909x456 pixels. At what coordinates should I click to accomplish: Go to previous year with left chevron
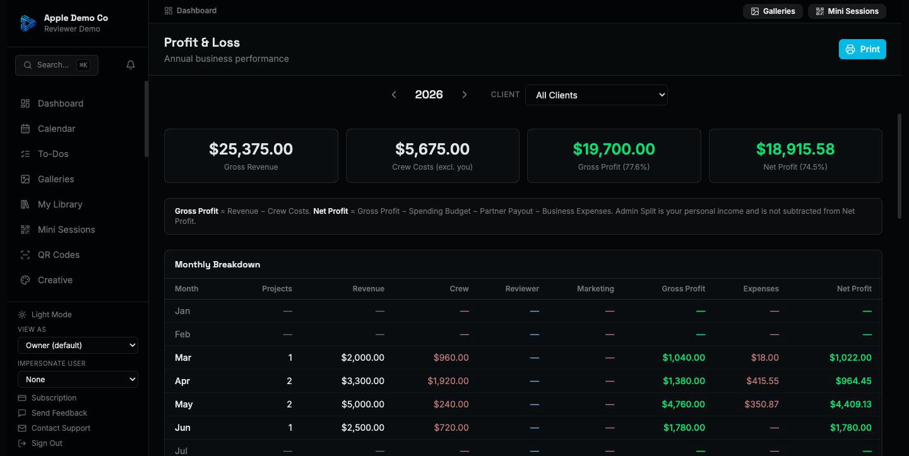click(394, 95)
